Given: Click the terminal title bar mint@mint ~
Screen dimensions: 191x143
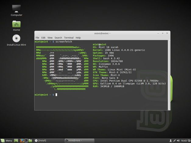Looking at the screenshot, I should click(x=102, y=33).
